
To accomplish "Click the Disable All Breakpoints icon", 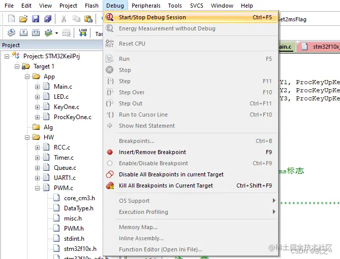I will click(110, 174).
